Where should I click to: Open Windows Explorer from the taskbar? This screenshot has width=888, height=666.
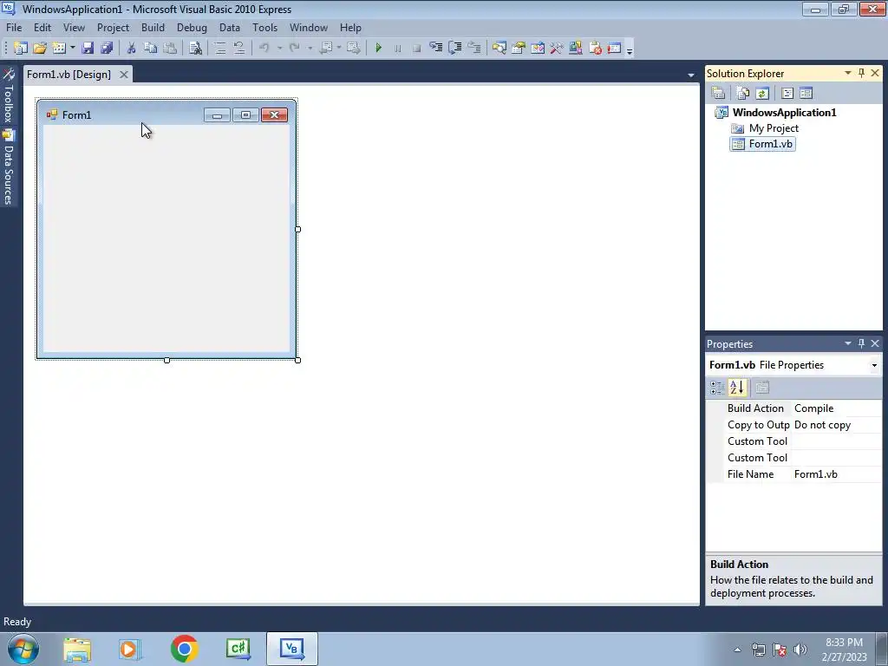tap(77, 649)
